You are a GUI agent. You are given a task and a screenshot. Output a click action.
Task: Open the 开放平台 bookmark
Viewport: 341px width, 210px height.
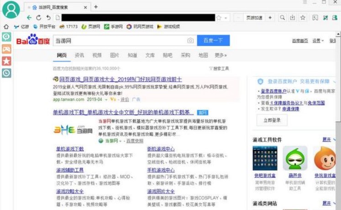pyautogui.click(x=44, y=26)
